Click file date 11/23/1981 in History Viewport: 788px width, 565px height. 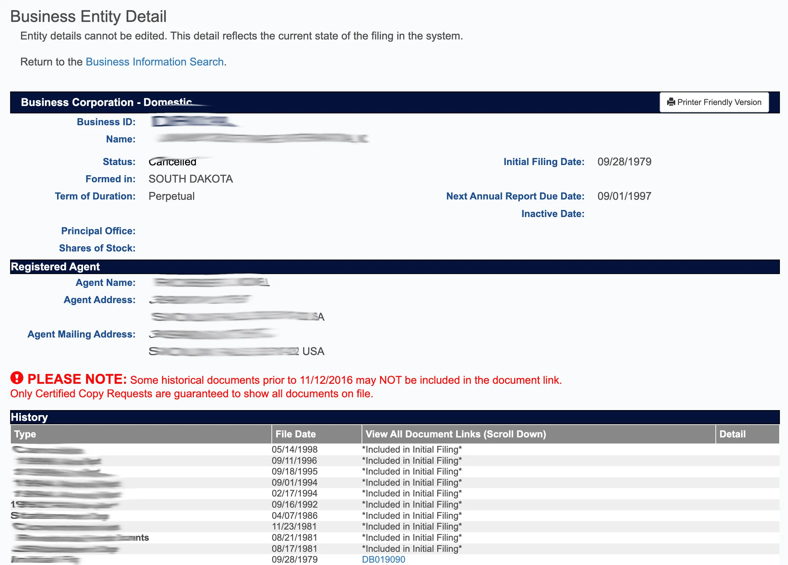[294, 527]
